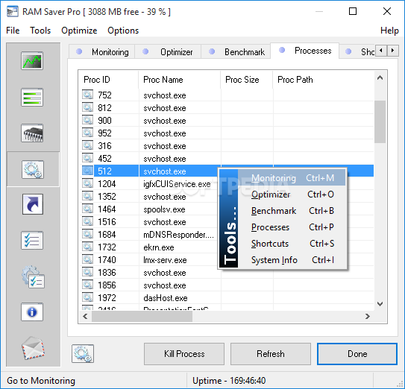Select the ekrn.exe process row
The width and height of the screenshot is (405, 389).
tap(227, 247)
